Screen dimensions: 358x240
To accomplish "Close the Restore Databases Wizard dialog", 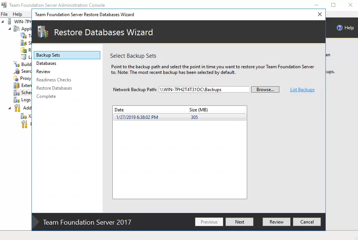I will click(320, 14).
